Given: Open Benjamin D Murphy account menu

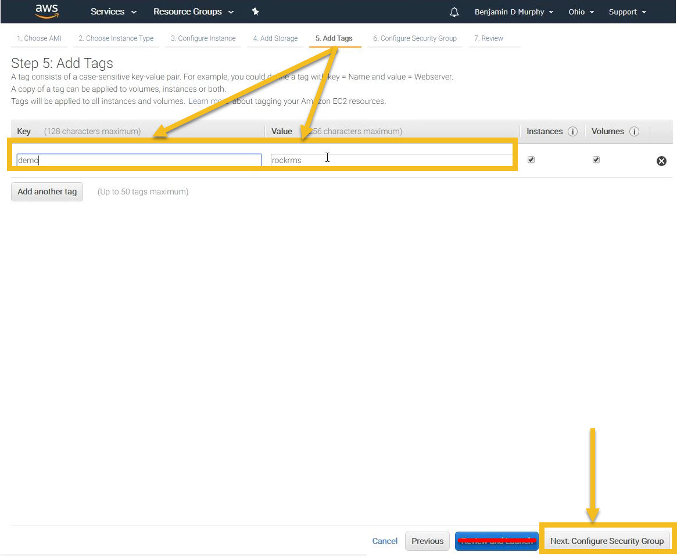Looking at the screenshot, I should [x=514, y=12].
